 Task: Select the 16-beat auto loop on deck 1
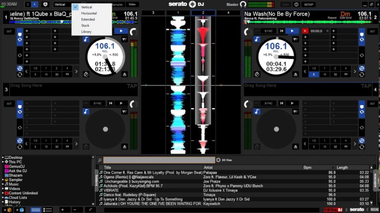coord(46,74)
